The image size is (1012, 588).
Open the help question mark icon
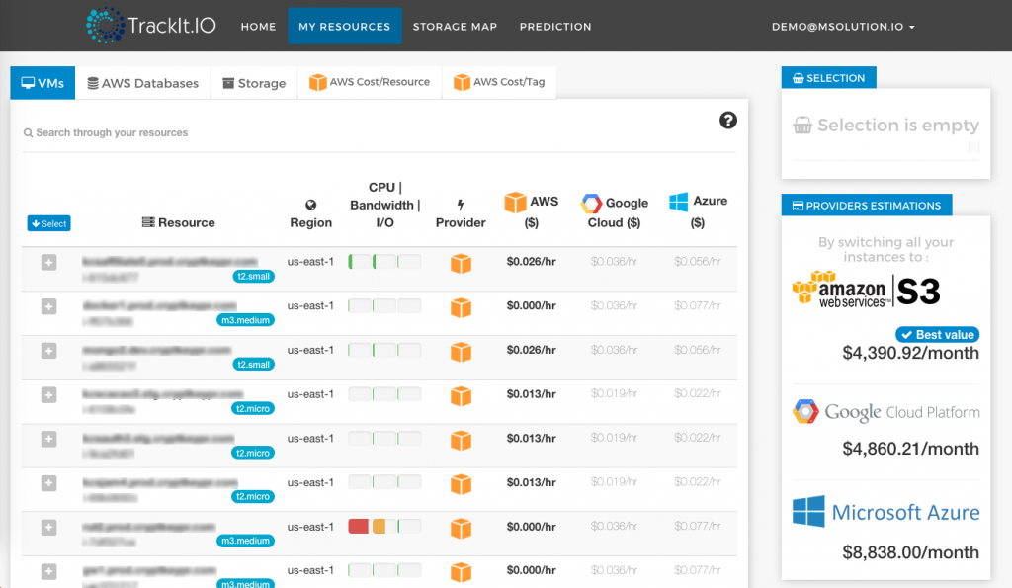coord(728,120)
